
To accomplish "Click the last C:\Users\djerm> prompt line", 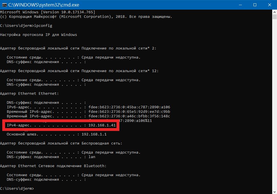I will [x=17, y=188].
